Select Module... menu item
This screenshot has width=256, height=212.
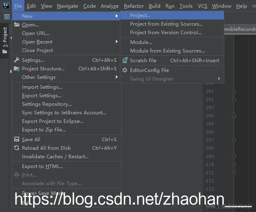(172, 42)
